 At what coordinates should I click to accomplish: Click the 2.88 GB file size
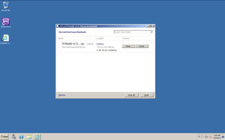pyautogui.click(x=90, y=44)
